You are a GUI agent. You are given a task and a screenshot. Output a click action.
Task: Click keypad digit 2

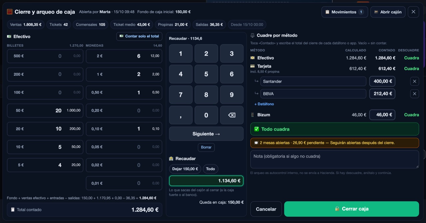click(206, 54)
